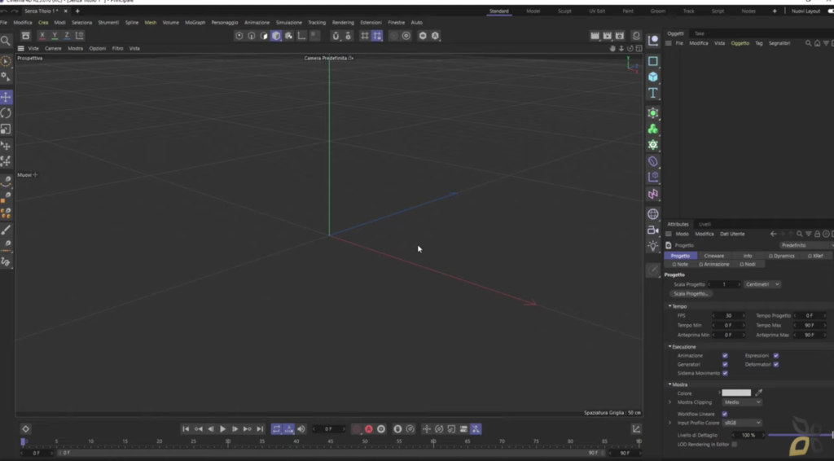Open the Take tab in Oggetti panel
The width and height of the screenshot is (834, 461).
pos(700,33)
